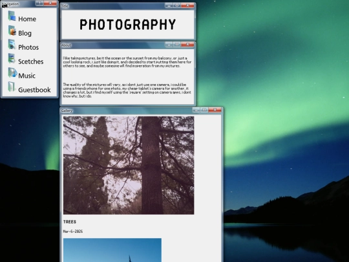Viewport: 349px width, 262px height.
Task: Click the Photos folder icon
Action: 12,45
